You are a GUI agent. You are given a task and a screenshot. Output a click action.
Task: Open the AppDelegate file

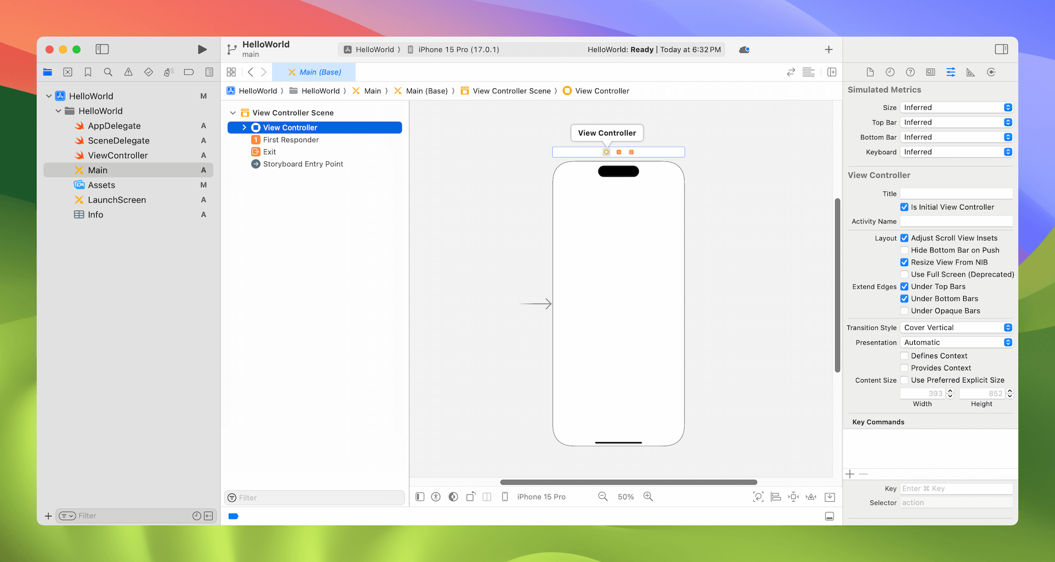pyautogui.click(x=114, y=126)
